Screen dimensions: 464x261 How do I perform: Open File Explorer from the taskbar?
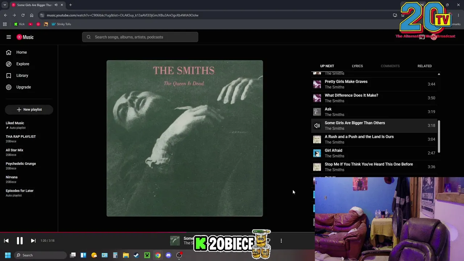coord(126,255)
